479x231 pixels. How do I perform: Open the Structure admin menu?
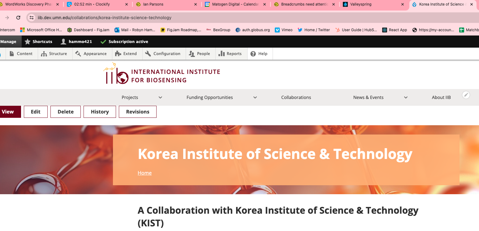pos(54,53)
